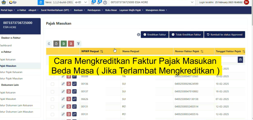Click the info icon beside Kreditkan Faktur
The width and height of the screenshot is (253, 120).
pyautogui.click(x=138, y=35)
